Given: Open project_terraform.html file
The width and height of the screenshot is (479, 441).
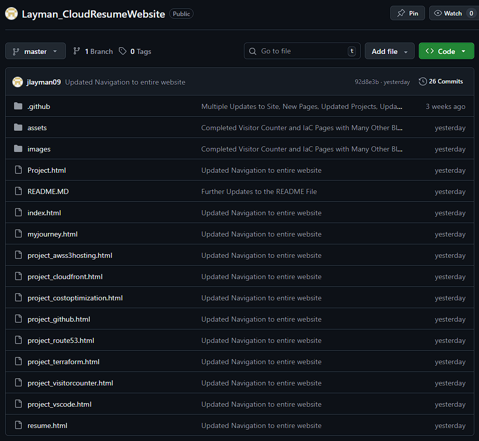Looking at the screenshot, I should (x=63, y=362).
